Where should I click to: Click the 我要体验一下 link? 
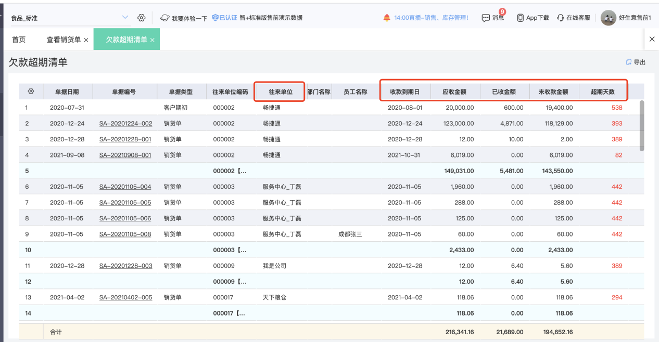(x=189, y=18)
